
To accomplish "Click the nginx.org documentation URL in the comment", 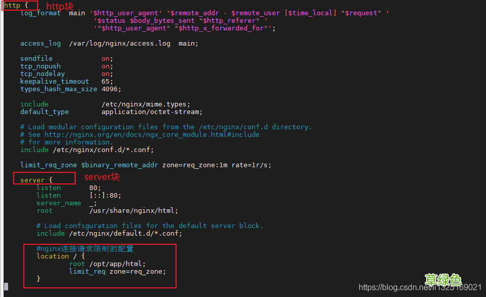I will (x=152, y=135).
